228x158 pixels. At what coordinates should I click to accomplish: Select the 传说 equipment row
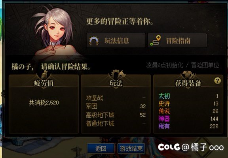coord(188,111)
